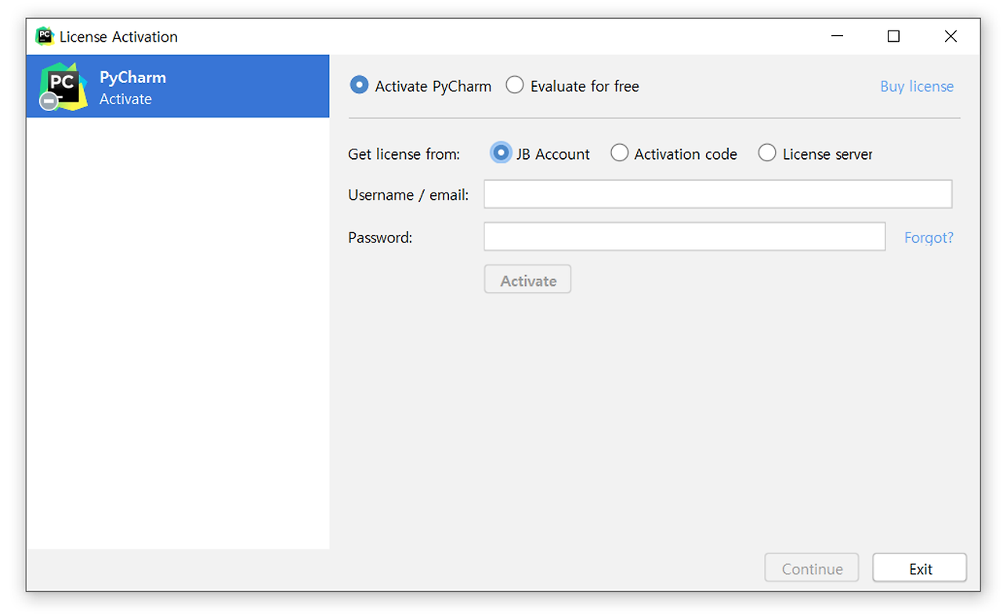Maximize the License Activation window

[x=893, y=36]
